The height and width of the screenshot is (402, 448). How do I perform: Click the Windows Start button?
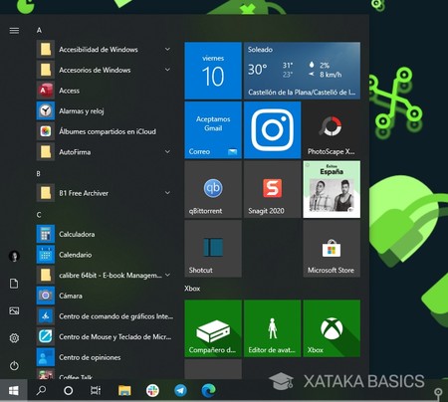pyautogui.click(x=13, y=390)
